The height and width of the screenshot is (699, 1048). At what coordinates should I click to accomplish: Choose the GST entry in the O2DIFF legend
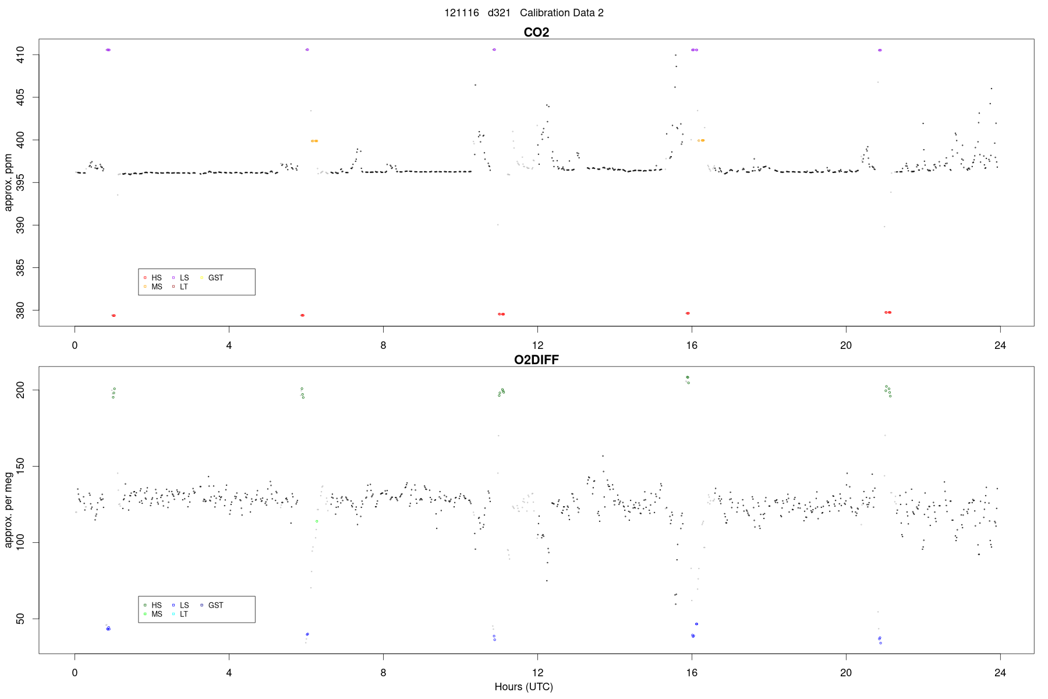pyautogui.click(x=211, y=605)
